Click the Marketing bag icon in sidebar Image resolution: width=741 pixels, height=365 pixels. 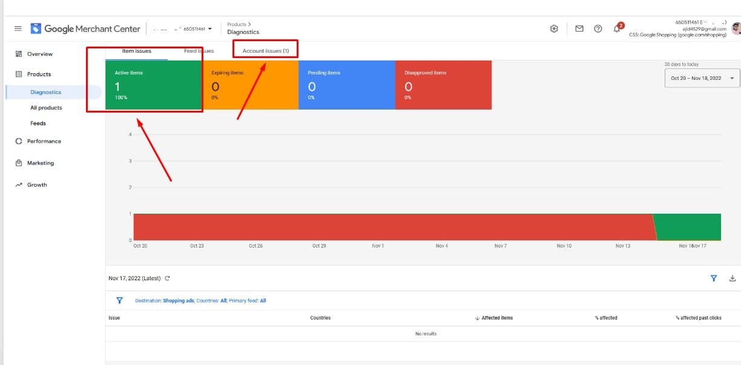point(19,163)
